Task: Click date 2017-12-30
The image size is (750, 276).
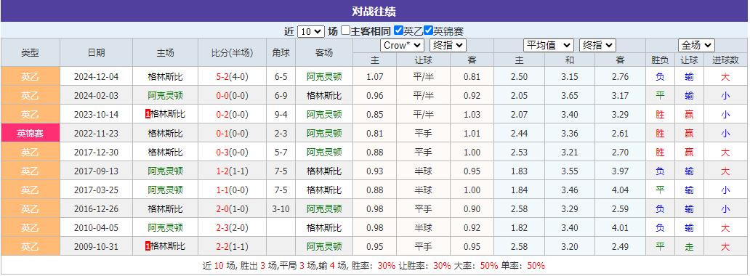Action: [x=96, y=152]
